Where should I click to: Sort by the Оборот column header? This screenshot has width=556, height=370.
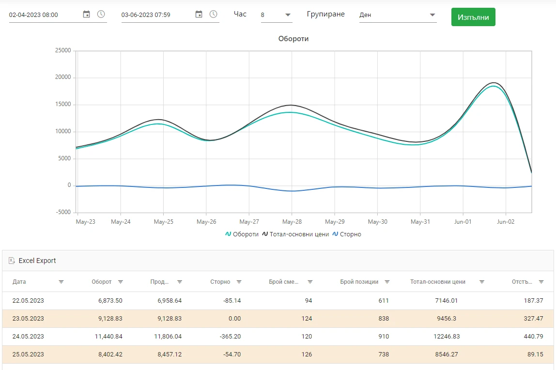tap(102, 282)
